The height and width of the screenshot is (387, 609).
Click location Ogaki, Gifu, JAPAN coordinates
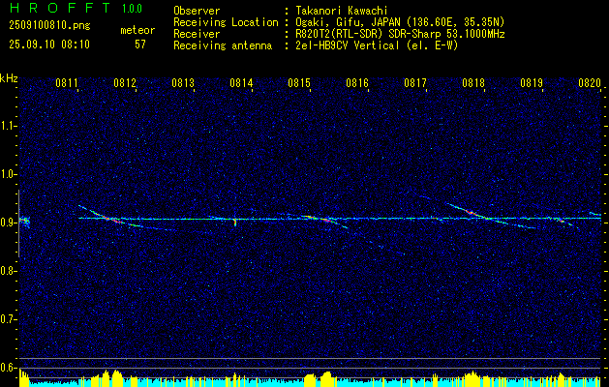pos(400,22)
